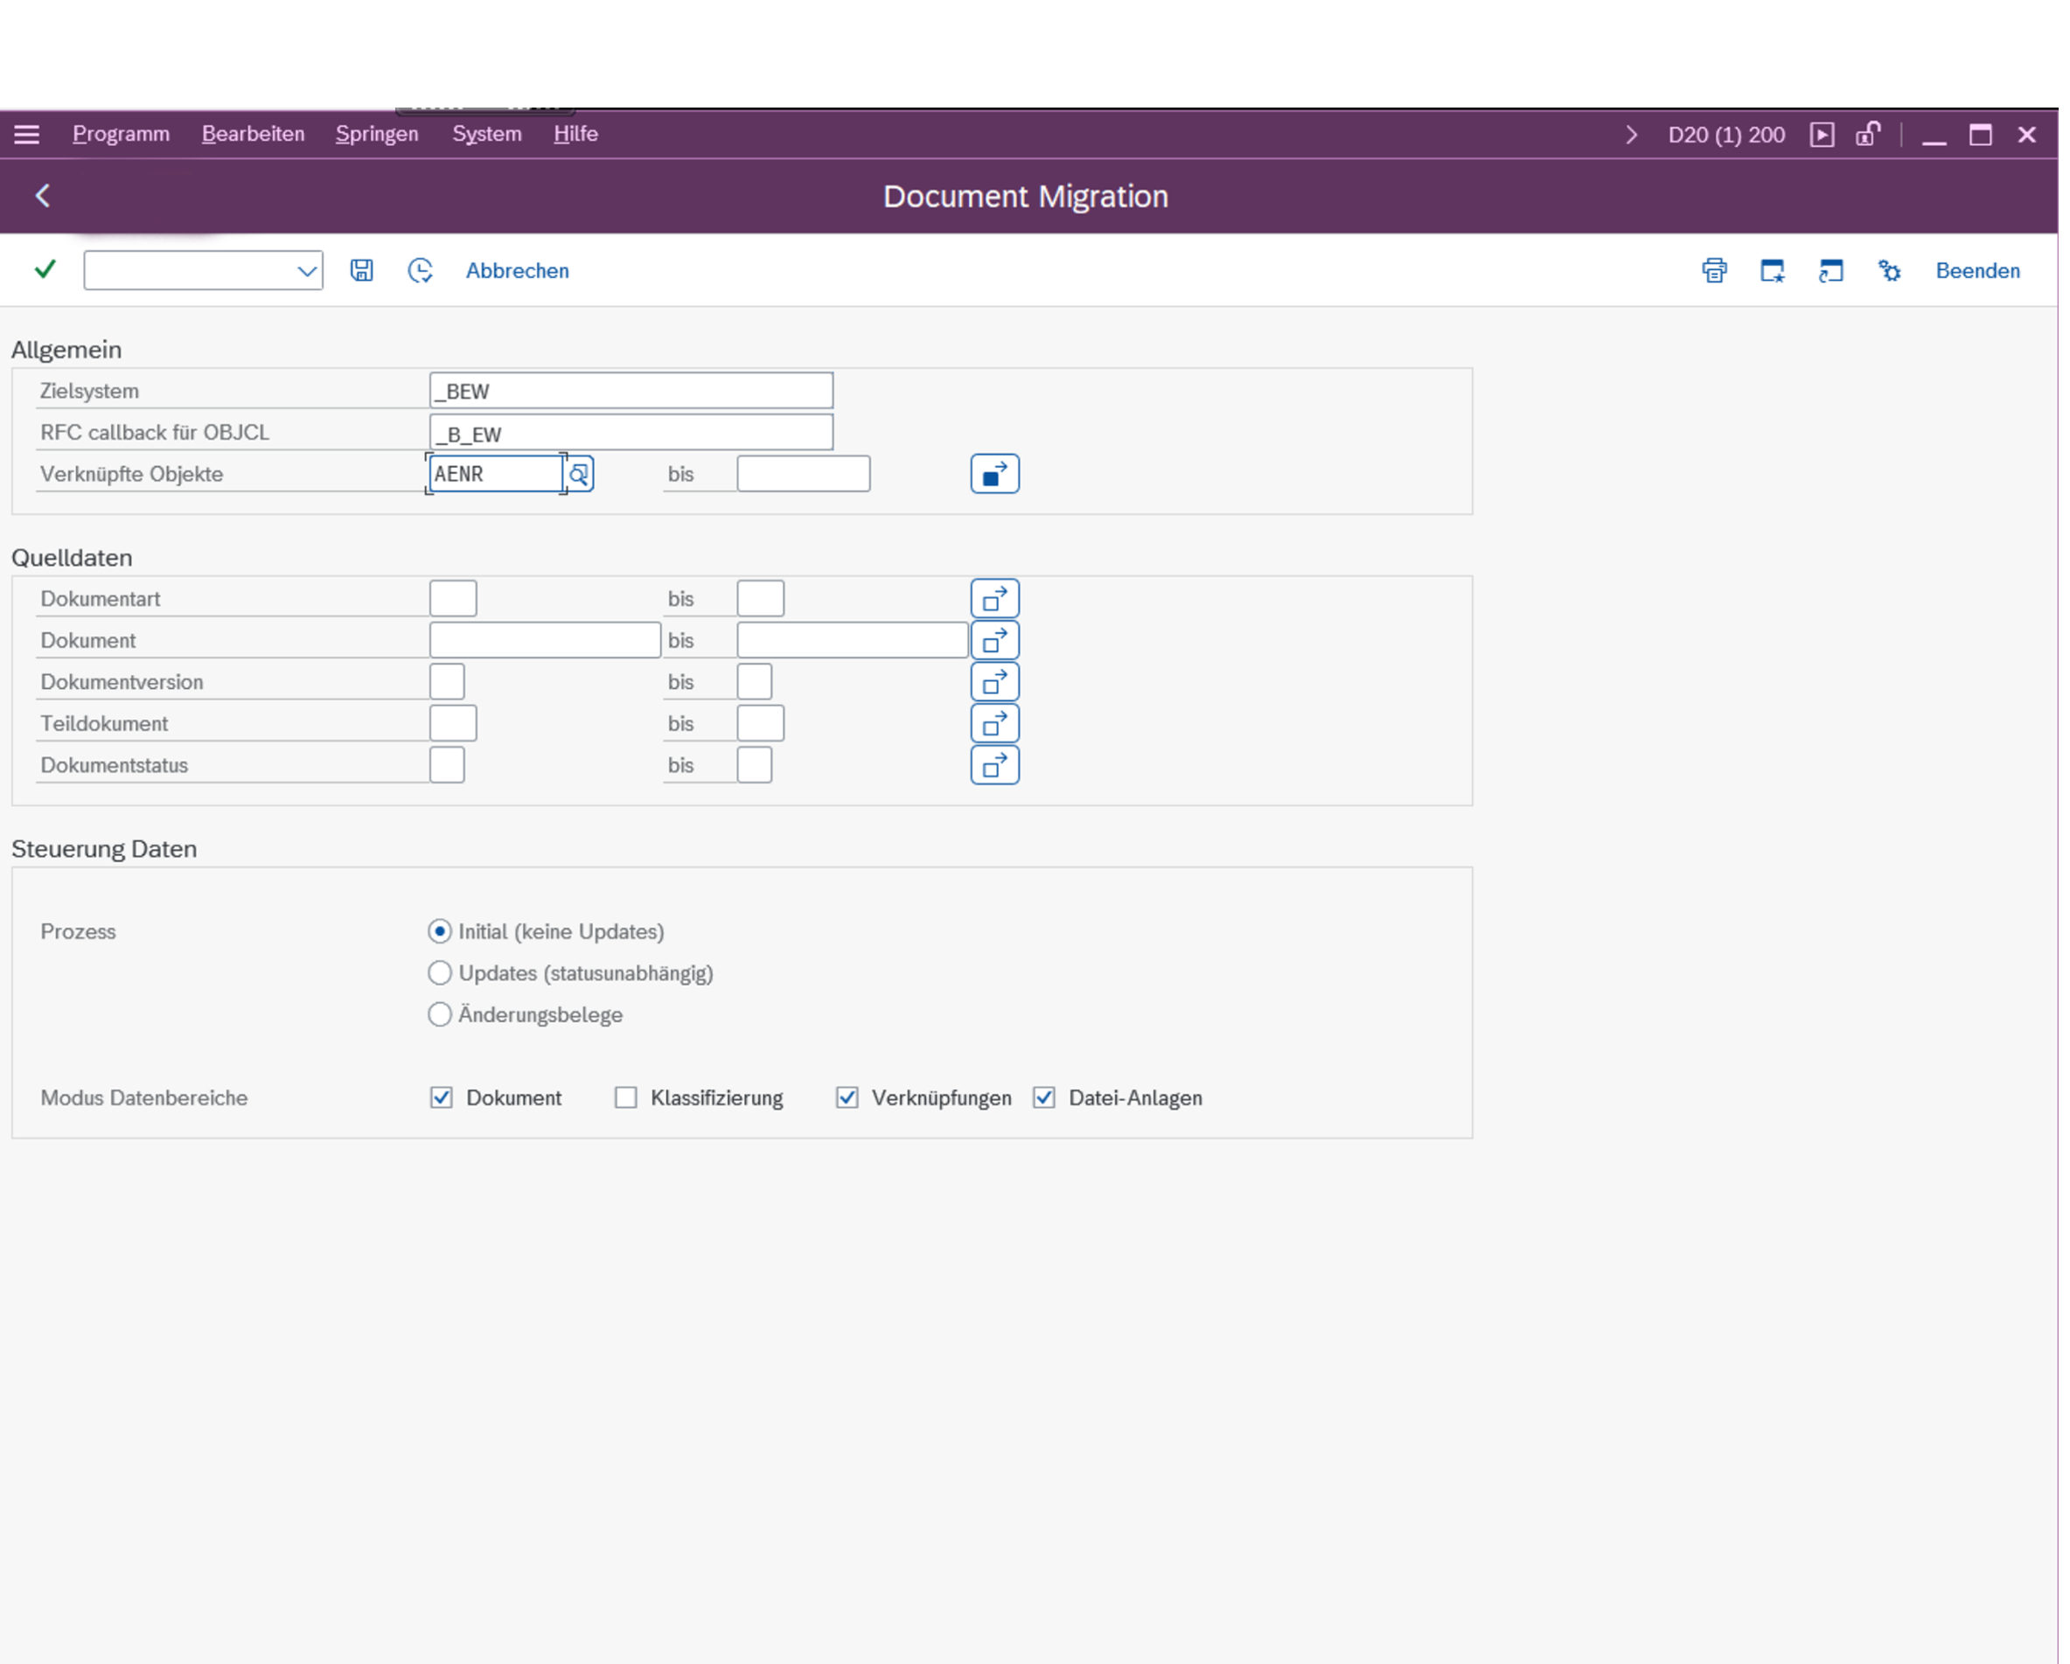Open the hamburger main menu
The height and width of the screenshot is (1664, 2070).
27,135
